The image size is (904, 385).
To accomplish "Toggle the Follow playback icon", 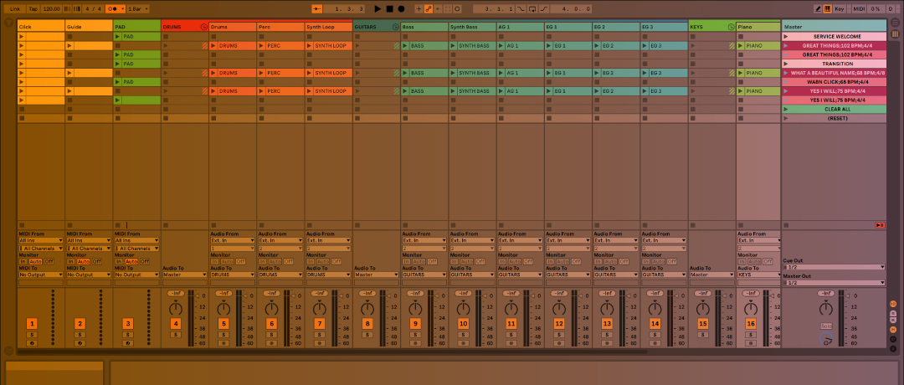I will point(316,8).
